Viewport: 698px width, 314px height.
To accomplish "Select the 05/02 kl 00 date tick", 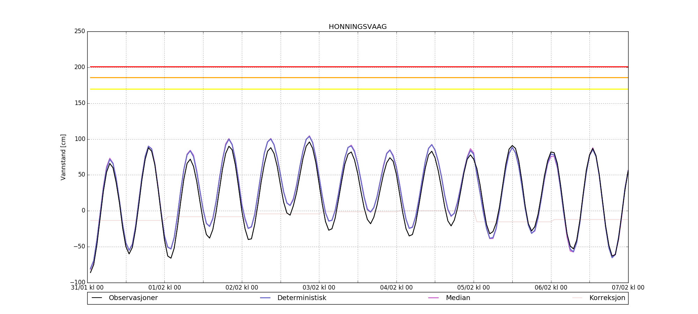I will tap(473, 288).
